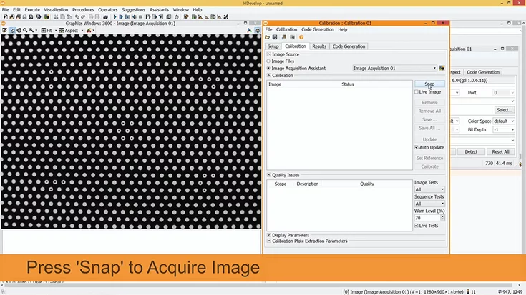Screen dimensions: 526x295
Task: Click the icon beside the Image Acquisition 01 dropdown
Action: tap(442, 69)
